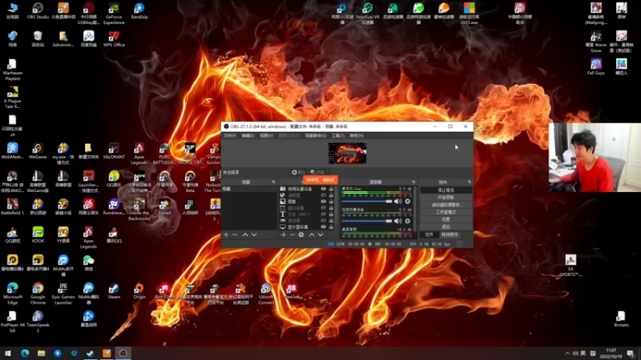The height and width of the screenshot is (360, 641).
Task: Toggle the lock on the 显示器采集 source
Action: [331, 227]
